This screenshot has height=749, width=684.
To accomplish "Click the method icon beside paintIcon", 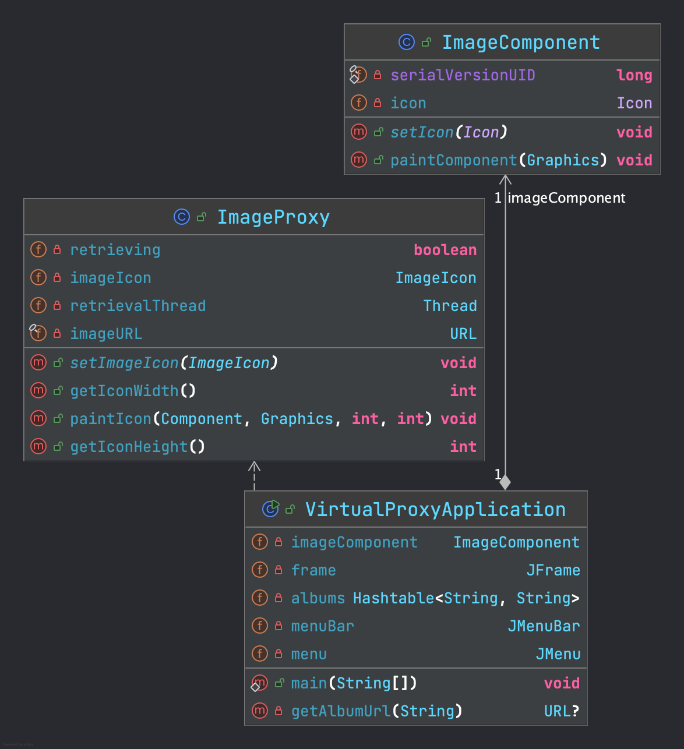I will click(x=38, y=418).
